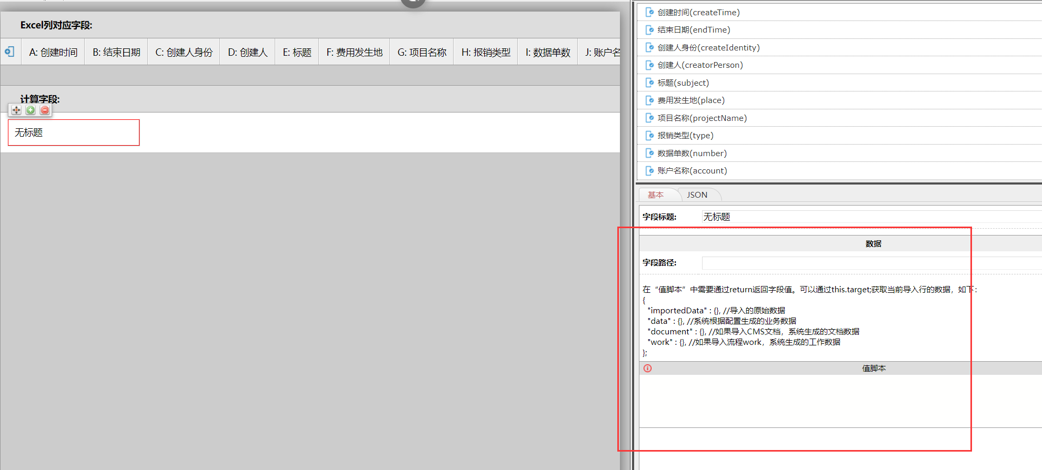1042x470 pixels.
Task: Click the red remove calculated field icon
Action: tap(45, 110)
